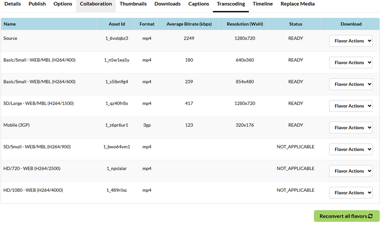Image resolution: width=382 pixels, height=227 pixels.
Task: Click the Status column header
Action: click(x=296, y=24)
